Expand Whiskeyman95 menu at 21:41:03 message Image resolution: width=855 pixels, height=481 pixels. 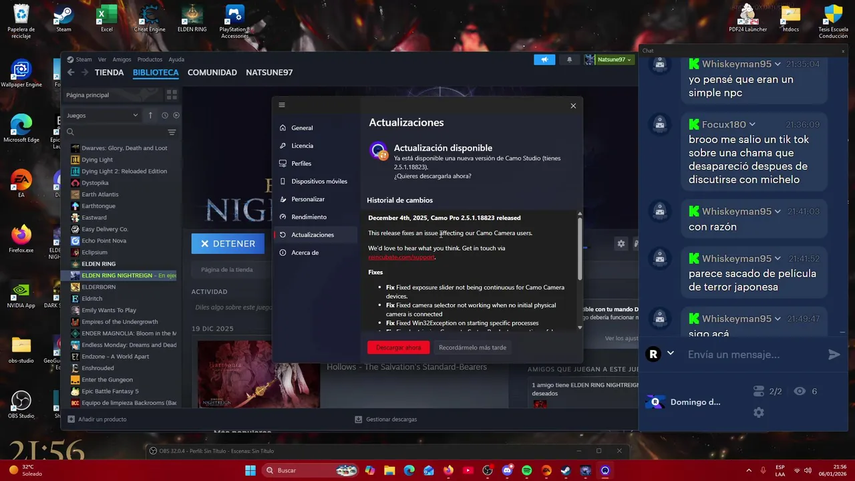[x=778, y=211]
